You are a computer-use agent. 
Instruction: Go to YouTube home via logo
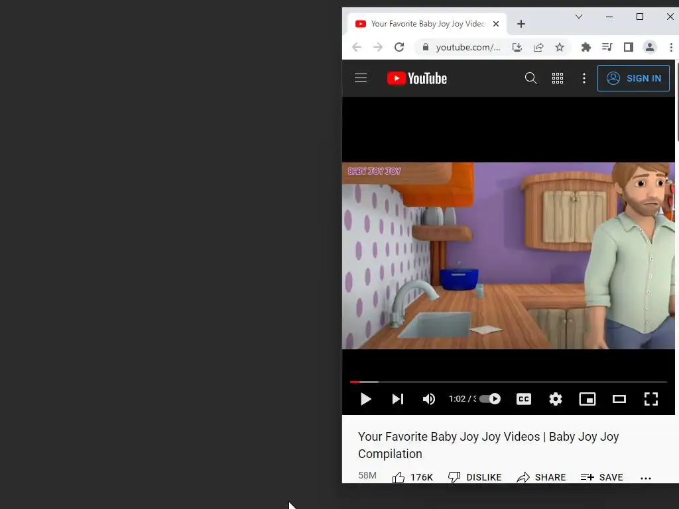416,78
